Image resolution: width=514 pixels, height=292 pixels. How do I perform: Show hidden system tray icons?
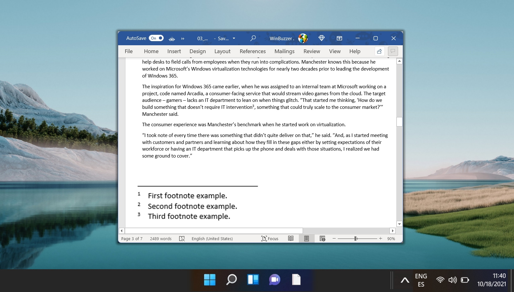405,280
